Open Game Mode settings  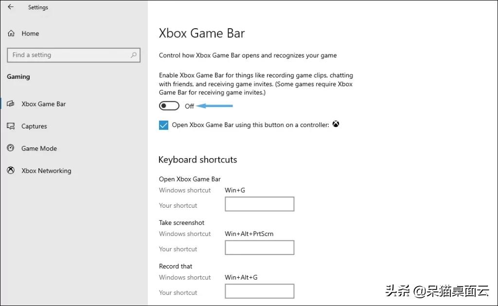click(39, 148)
